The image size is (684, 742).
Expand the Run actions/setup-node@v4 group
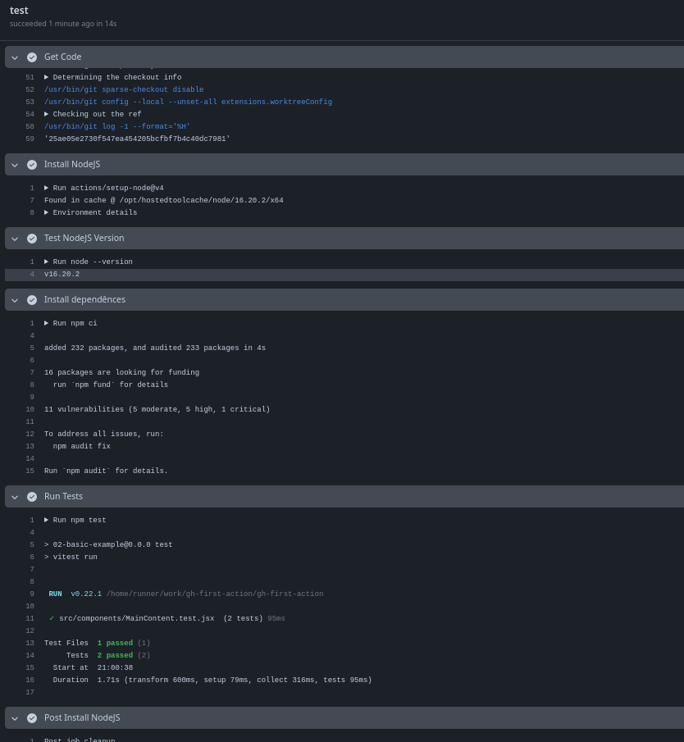point(47,188)
